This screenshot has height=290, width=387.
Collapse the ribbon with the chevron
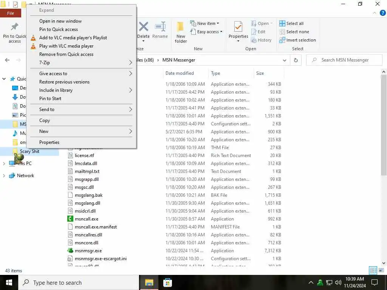[375, 13]
